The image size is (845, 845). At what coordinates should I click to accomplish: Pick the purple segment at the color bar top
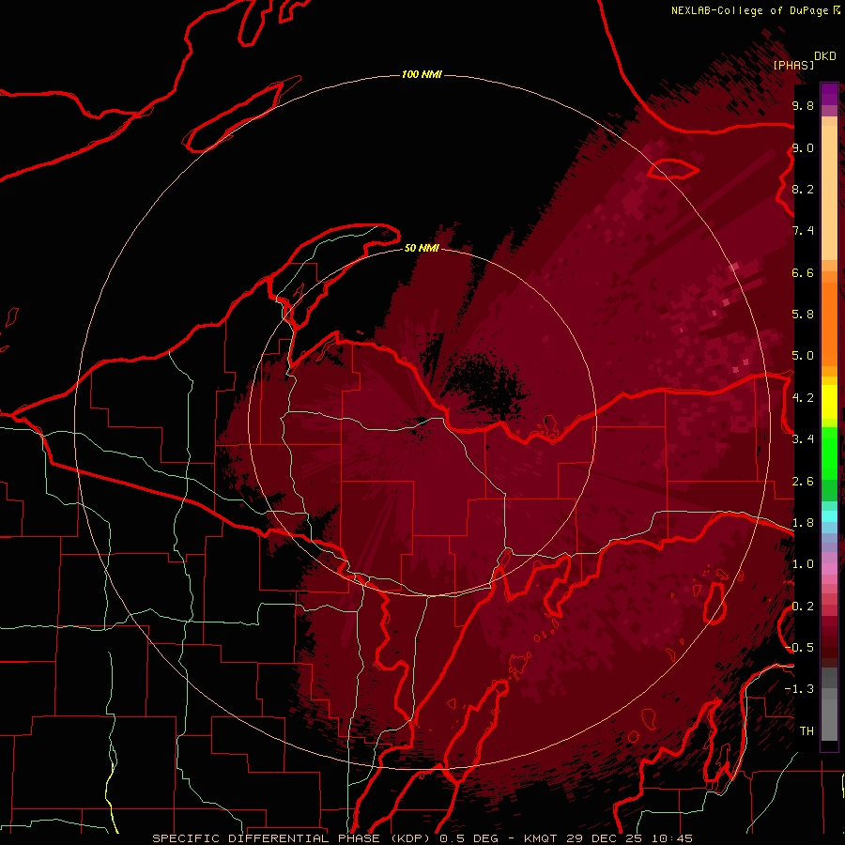829,94
